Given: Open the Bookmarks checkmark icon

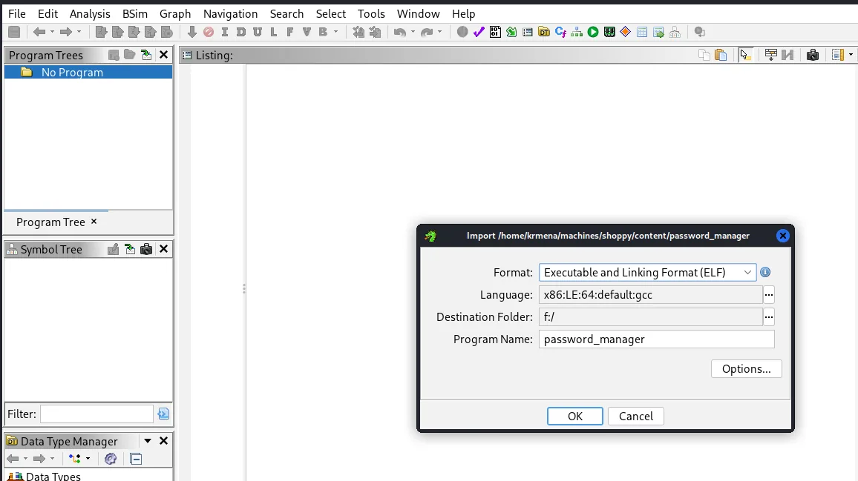Looking at the screenshot, I should (479, 33).
